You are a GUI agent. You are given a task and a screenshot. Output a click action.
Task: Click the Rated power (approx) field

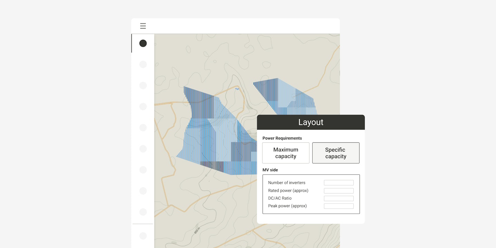(x=338, y=191)
